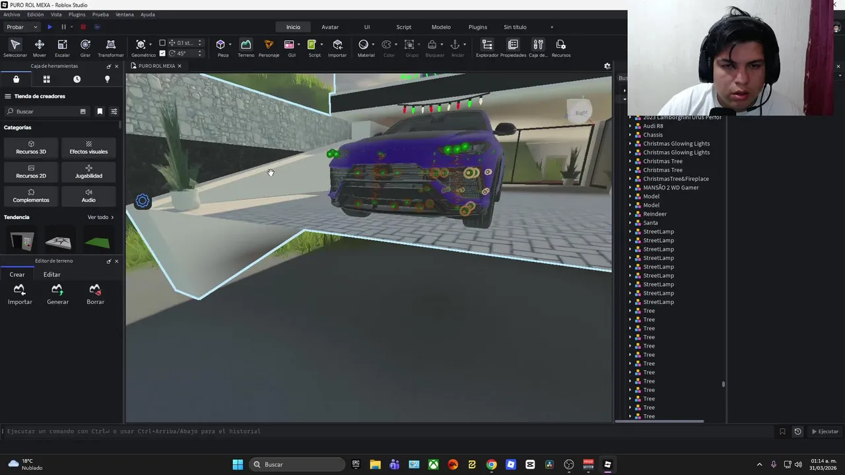Open toolbox search filter options
Viewport: 845px width, 475px height.
(114, 111)
